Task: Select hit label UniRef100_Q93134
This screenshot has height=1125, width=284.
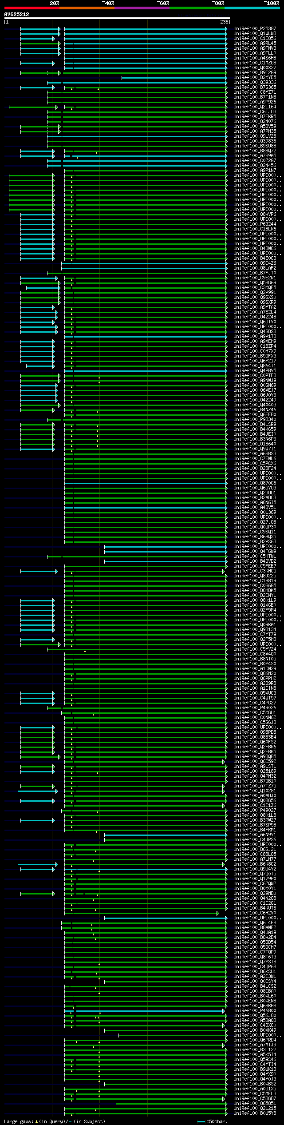Action: 255,630
